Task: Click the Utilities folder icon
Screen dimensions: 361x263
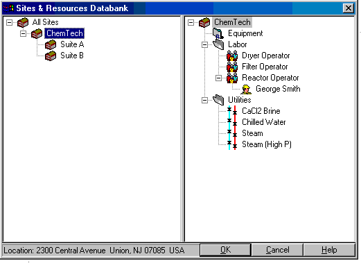Action: pos(218,100)
